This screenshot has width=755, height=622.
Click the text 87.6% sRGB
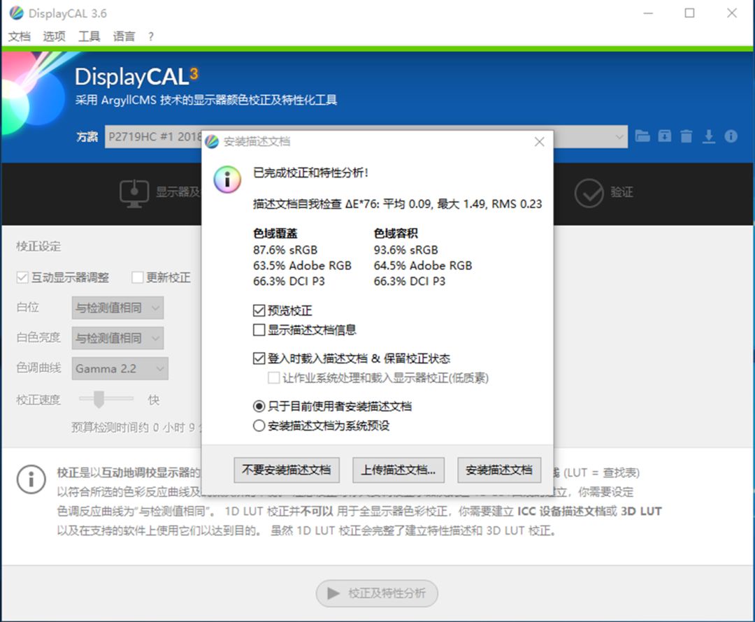pyautogui.click(x=285, y=250)
